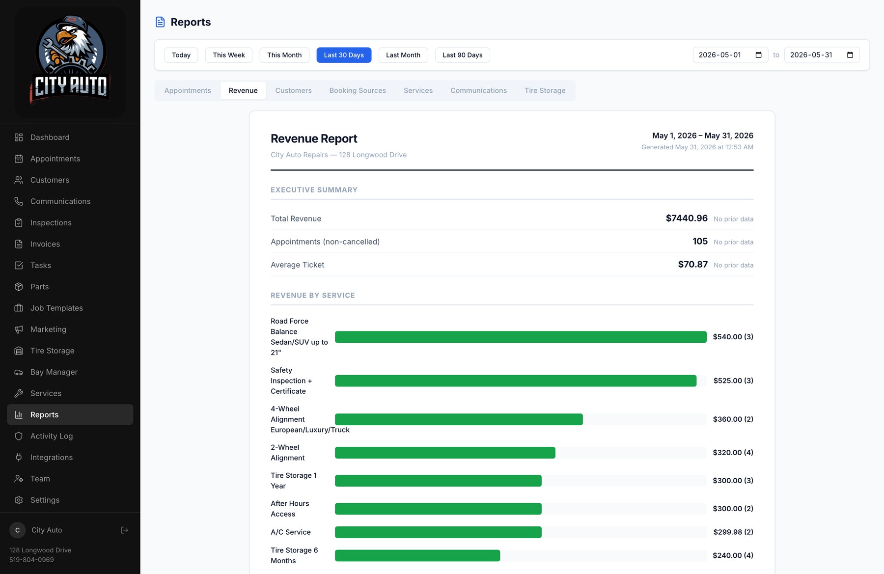884x574 pixels.
Task: Filter reports to Today
Action: pyautogui.click(x=181, y=55)
